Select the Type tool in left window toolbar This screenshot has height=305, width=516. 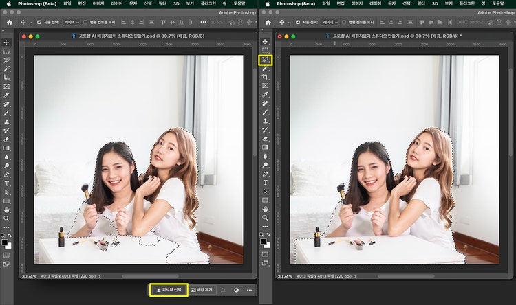click(x=6, y=183)
